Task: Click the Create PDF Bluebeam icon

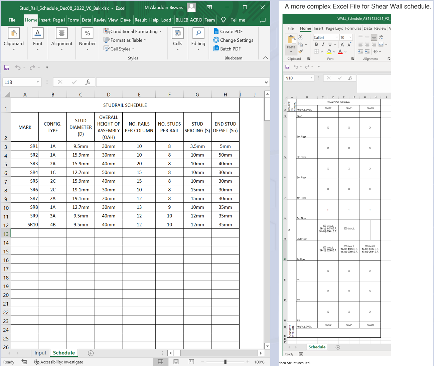Action: click(216, 31)
